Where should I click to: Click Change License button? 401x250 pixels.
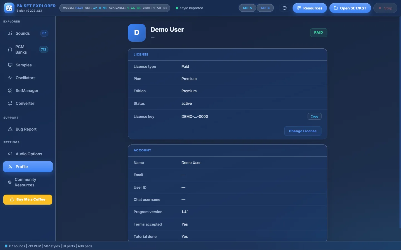(x=303, y=131)
